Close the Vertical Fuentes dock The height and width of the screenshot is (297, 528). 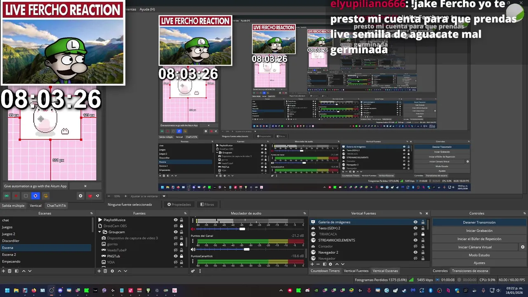(427, 213)
